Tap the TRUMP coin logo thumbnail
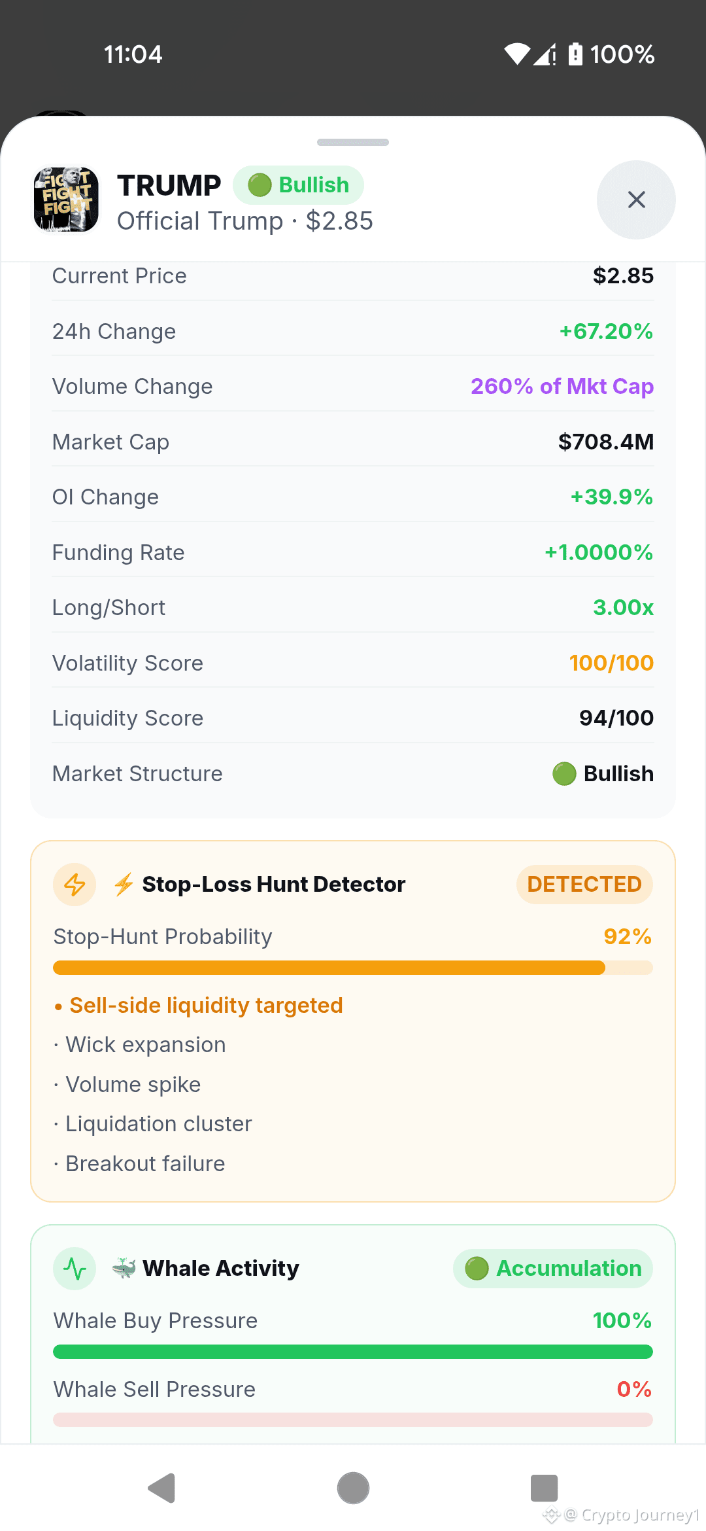 66,200
